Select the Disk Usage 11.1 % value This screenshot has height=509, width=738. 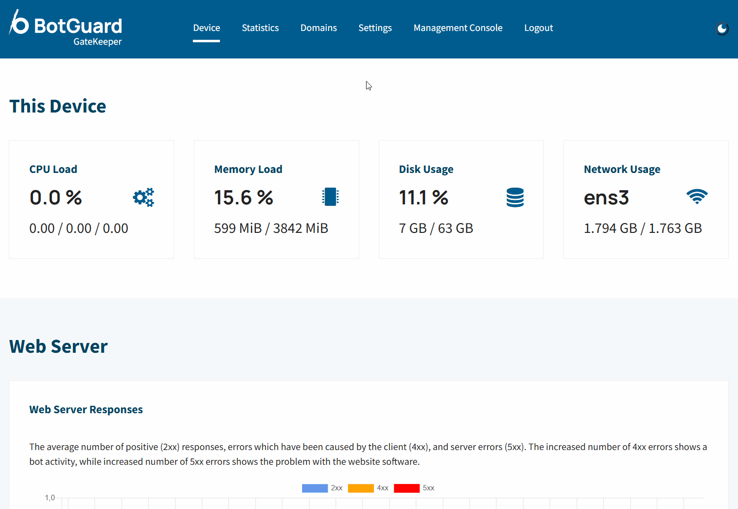423,198
